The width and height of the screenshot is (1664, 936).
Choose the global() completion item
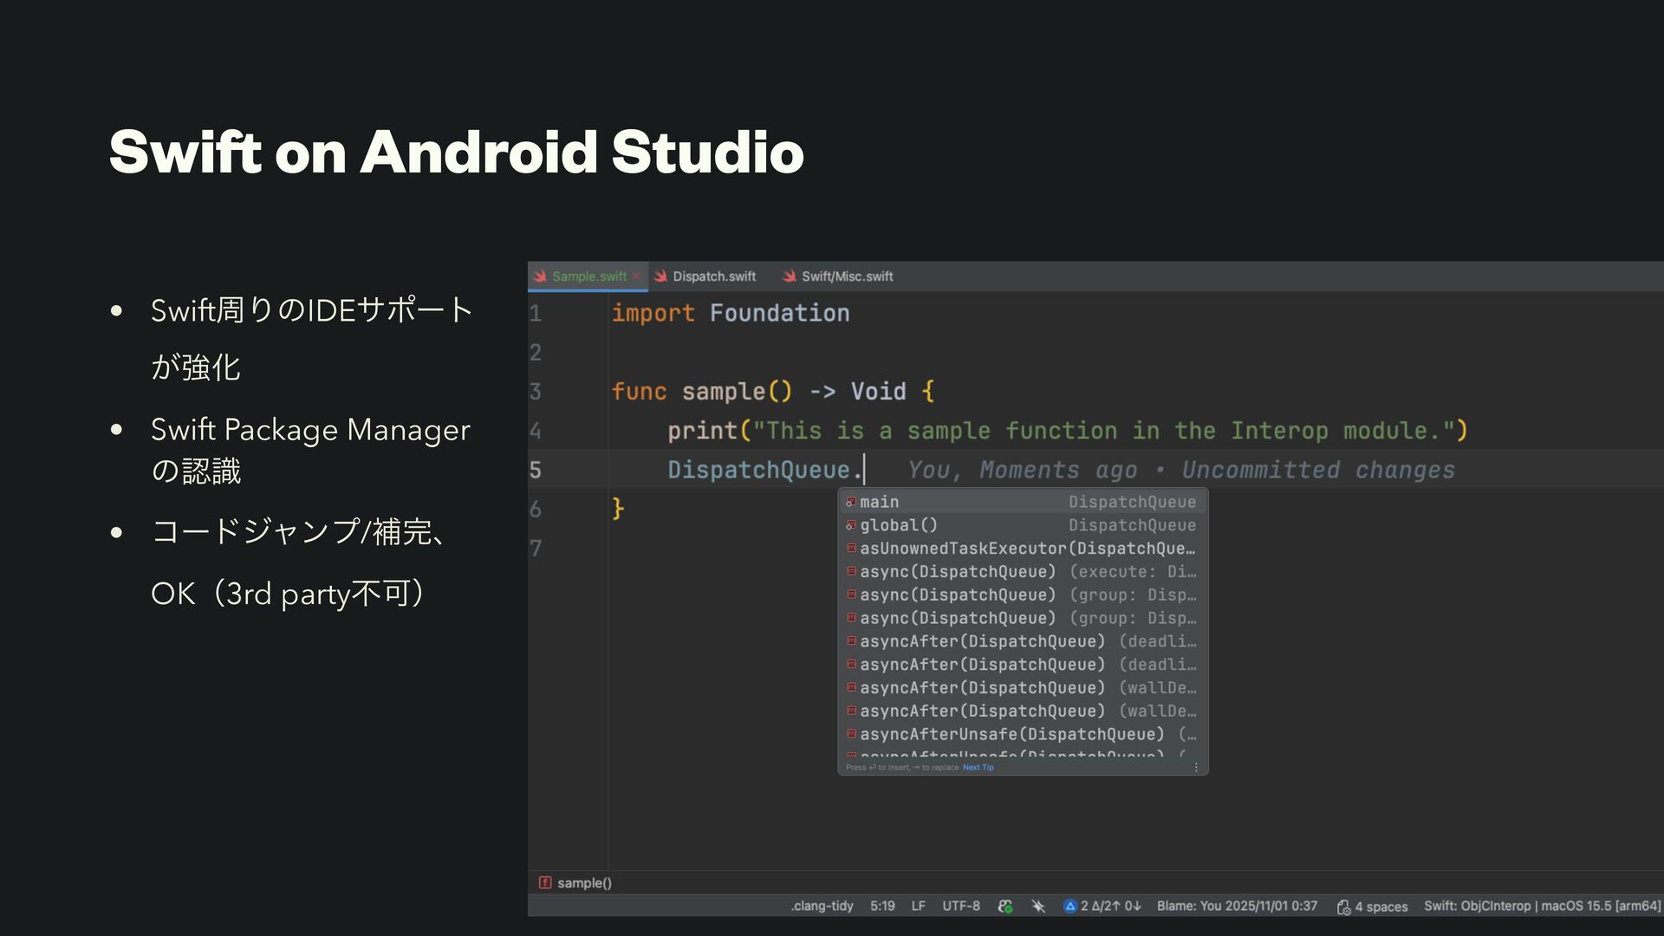point(899,525)
